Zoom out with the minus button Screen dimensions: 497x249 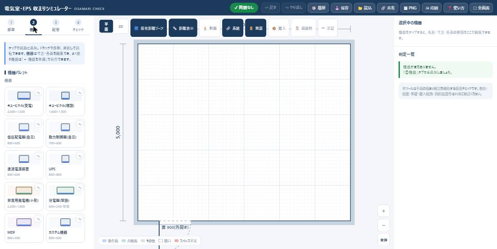[384, 225]
